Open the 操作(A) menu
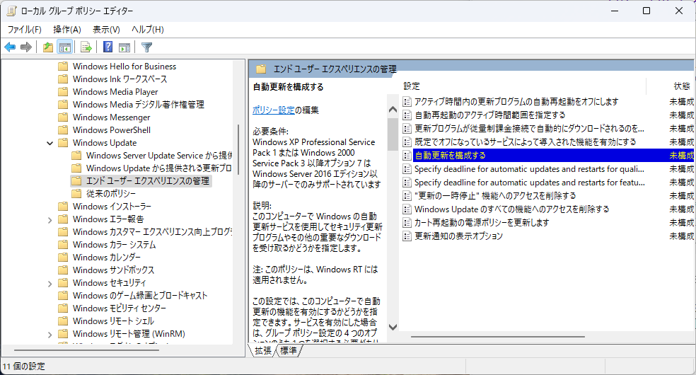Viewport: 696px width, 375px height. pos(67,29)
